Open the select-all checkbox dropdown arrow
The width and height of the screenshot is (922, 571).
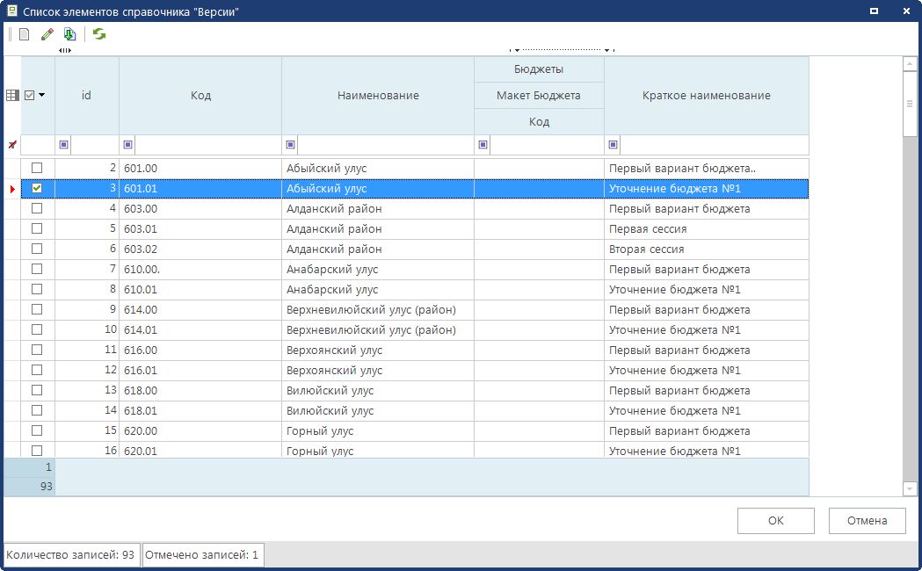coord(41,96)
